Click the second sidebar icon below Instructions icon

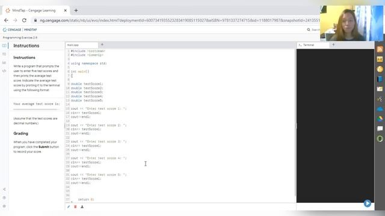pyautogui.click(x=4, y=54)
